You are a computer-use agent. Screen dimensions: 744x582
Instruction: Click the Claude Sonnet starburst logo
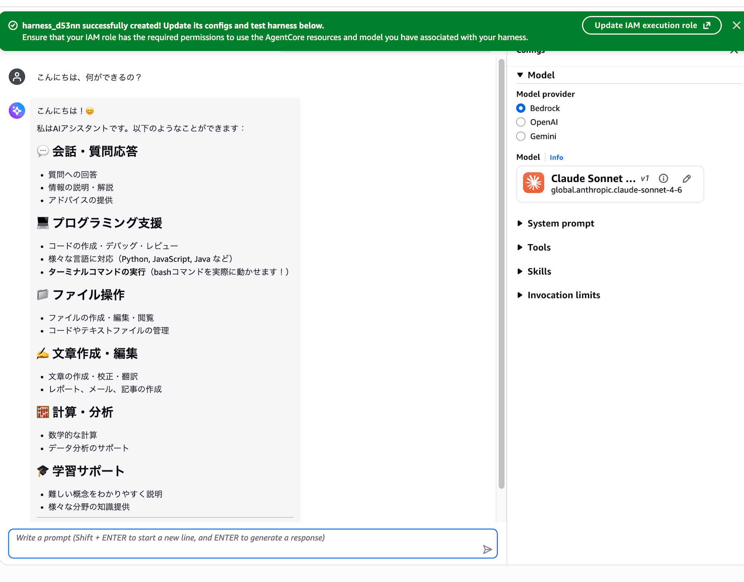(x=533, y=183)
